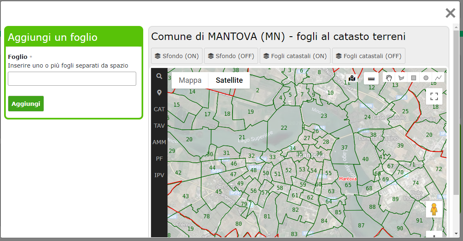This screenshot has height=241, width=463.
Task: Select the PF sidebar item
Action: tap(159, 159)
